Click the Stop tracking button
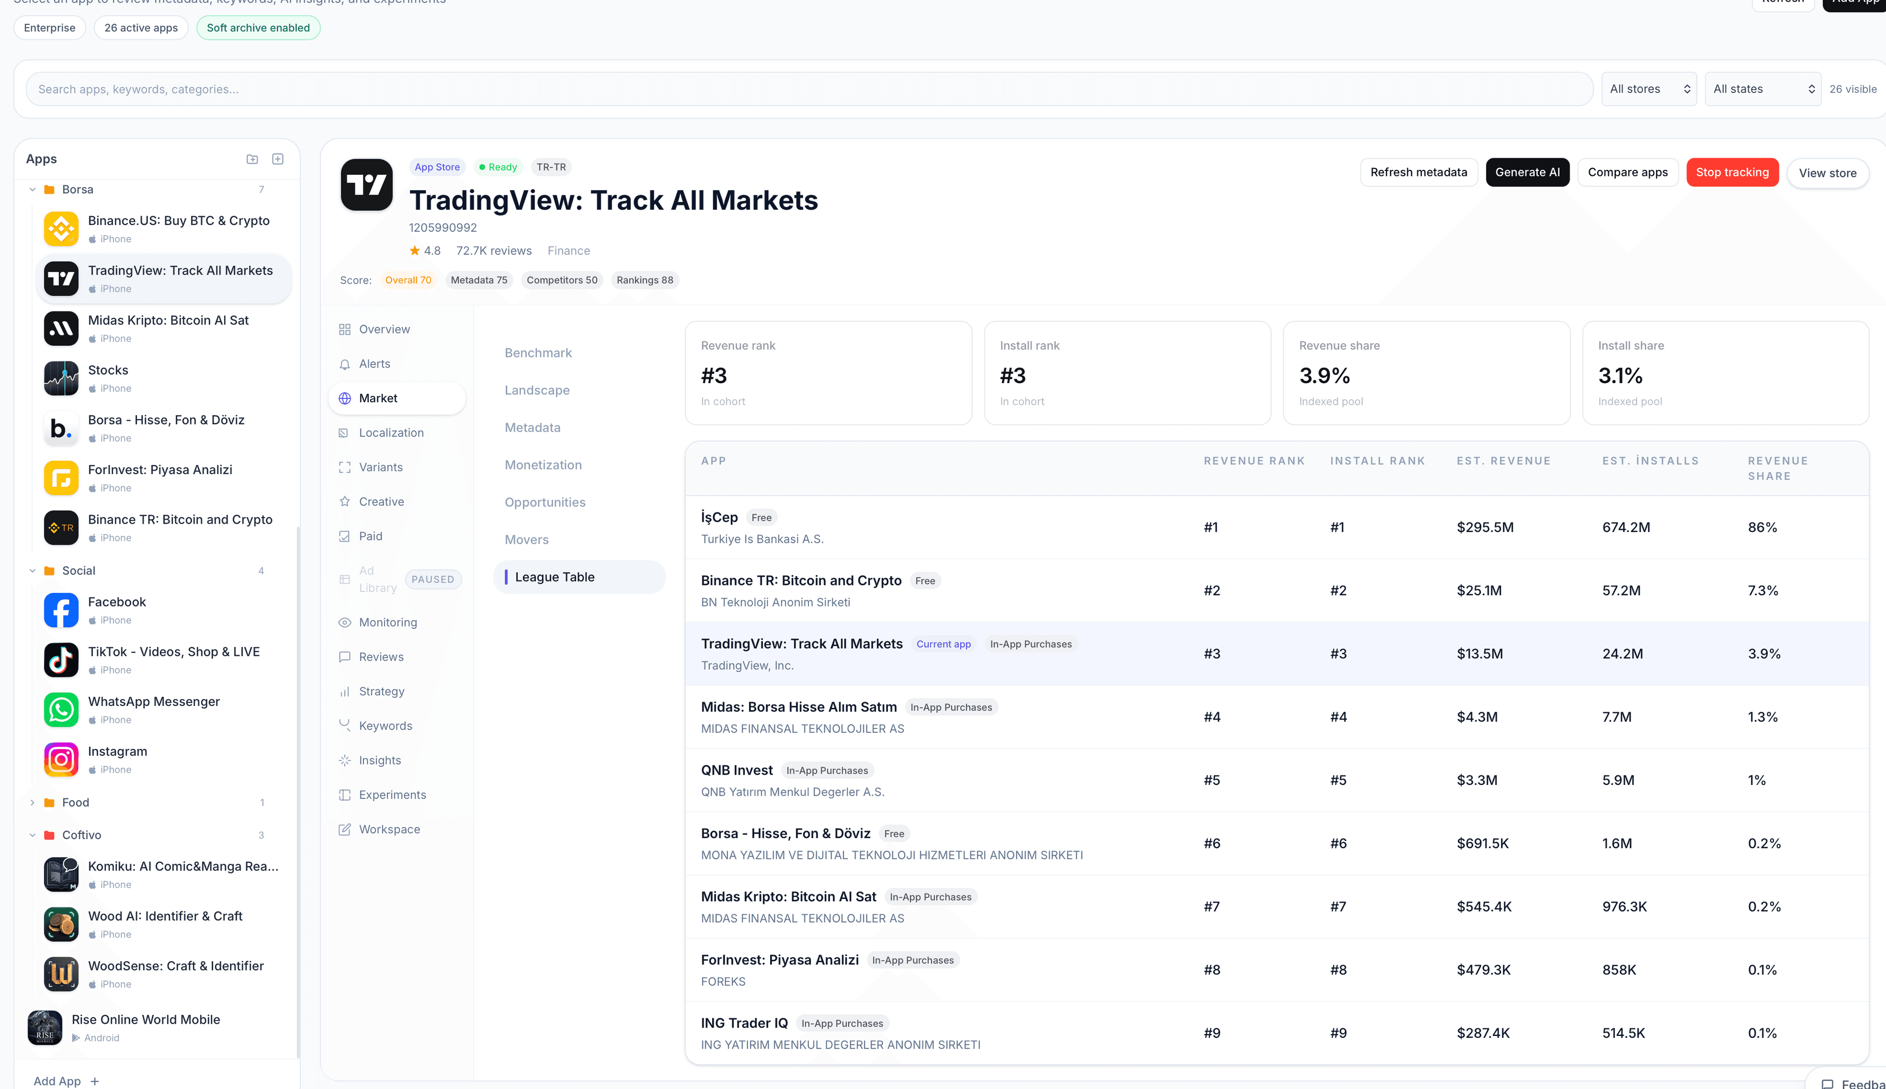This screenshot has height=1089, width=1886. click(x=1732, y=172)
